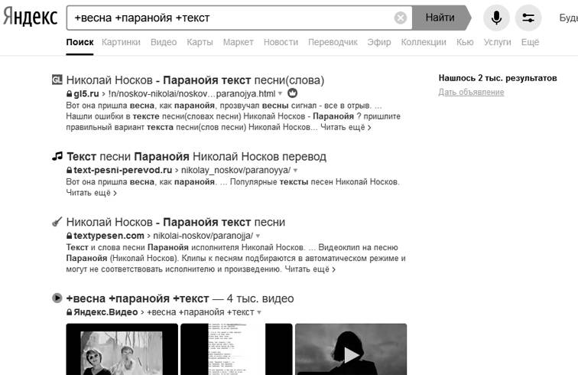The image size is (578, 375).
Task: Expand dropdown arrow next to textypesen.com URL
Action: click(258, 236)
